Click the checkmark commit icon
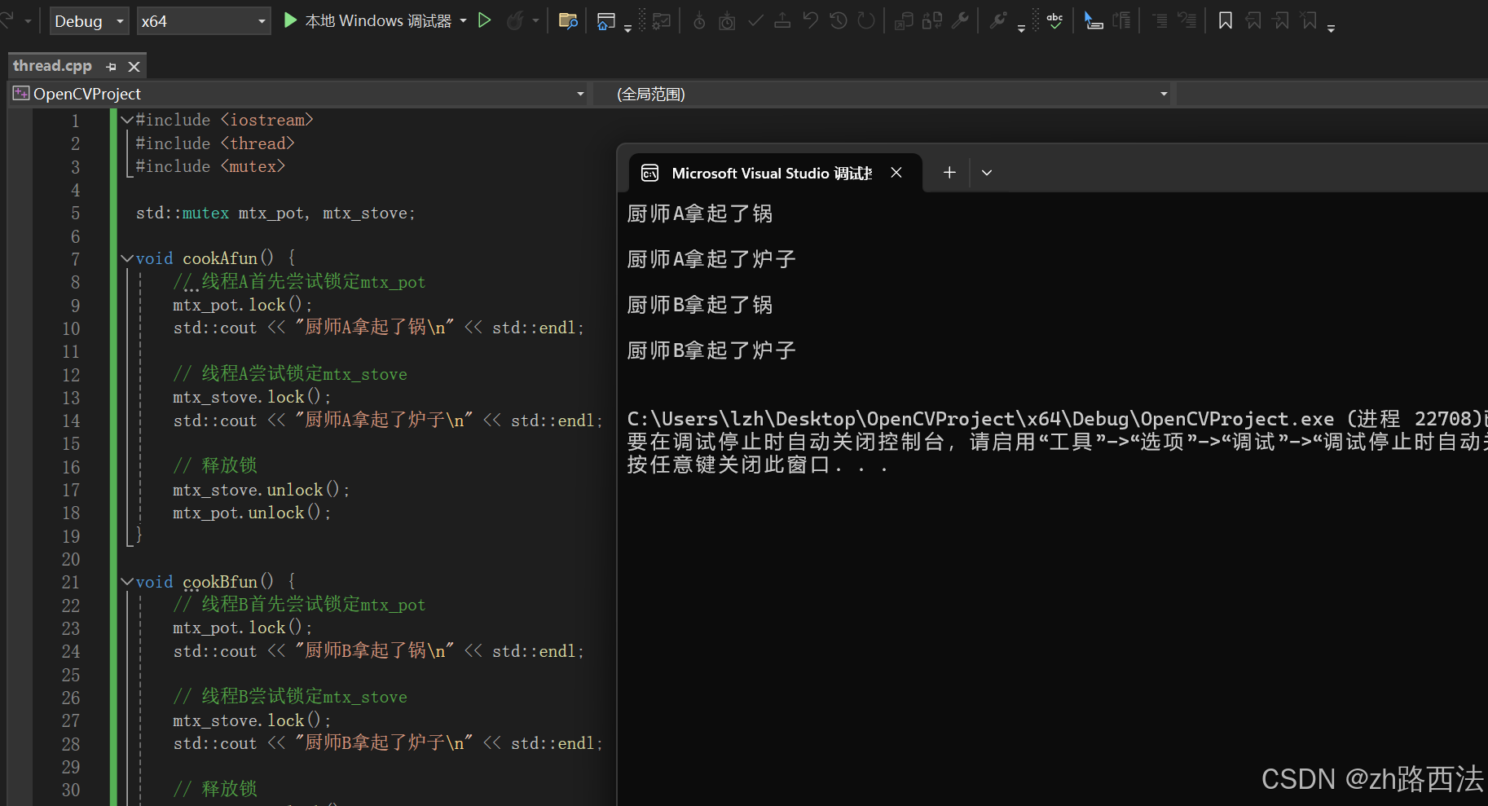Screen dimensions: 1488x806 pyautogui.click(x=755, y=20)
